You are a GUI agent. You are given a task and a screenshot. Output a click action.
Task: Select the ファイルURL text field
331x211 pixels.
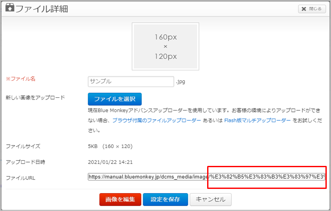(x=206, y=177)
